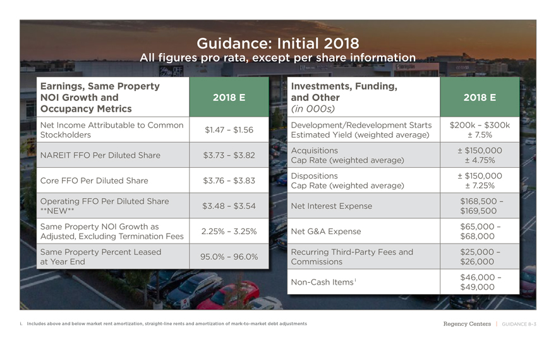
Task: Select the 'Development/Redevelopment Starts' row label
Action: (x=361, y=125)
